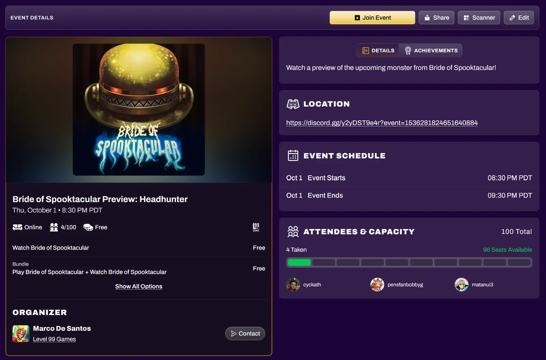Click the QR icon in Scanner button

(x=466, y=18)
